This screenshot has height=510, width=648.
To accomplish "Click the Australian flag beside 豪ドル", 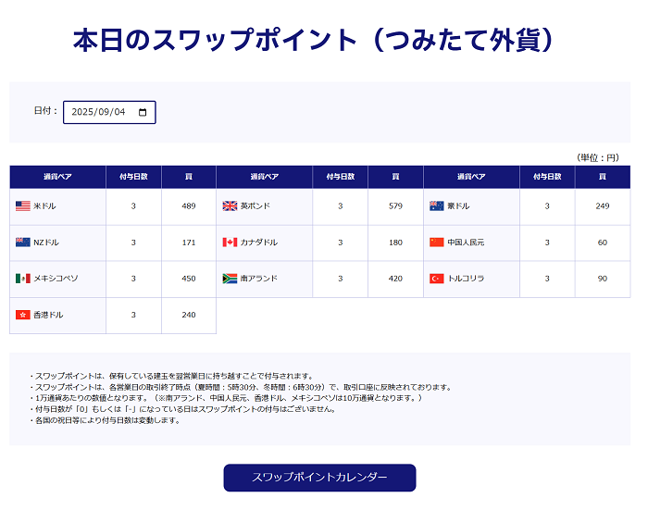I will coord(437,206).
